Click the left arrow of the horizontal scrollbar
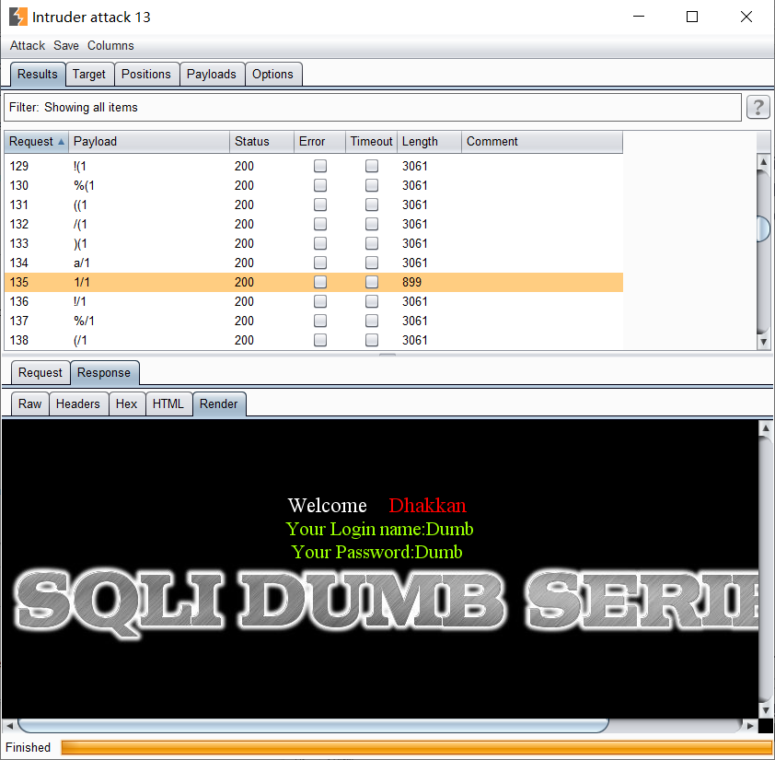The height and width of the screenshot is (760, 775). [x=7, y=726]
